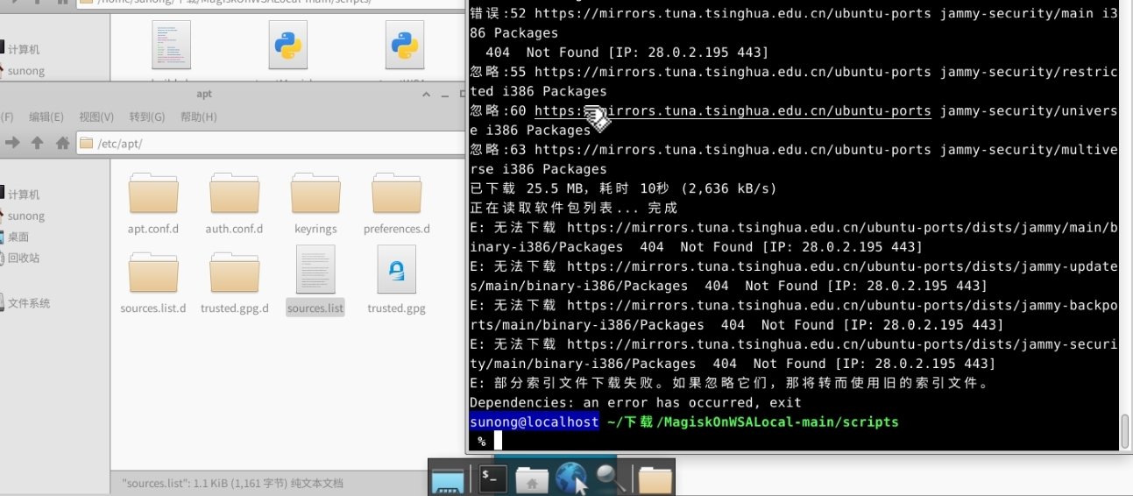Select sunong in the back file manager sidebar
Image resolution: width=1133 pixels, height=496 pixels.
[x=26, y=71]
